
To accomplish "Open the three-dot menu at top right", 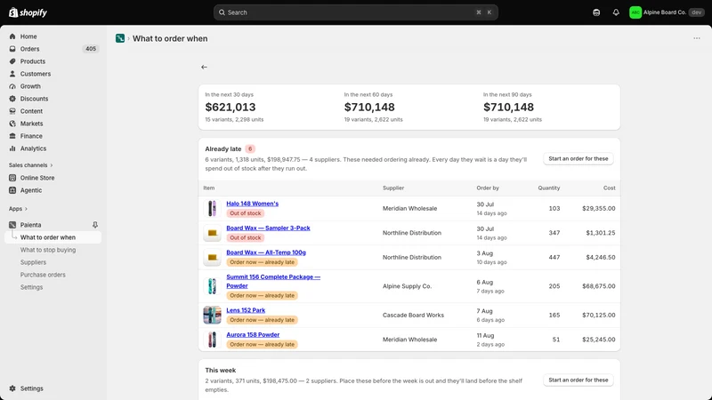I will (x=697, y=38).
